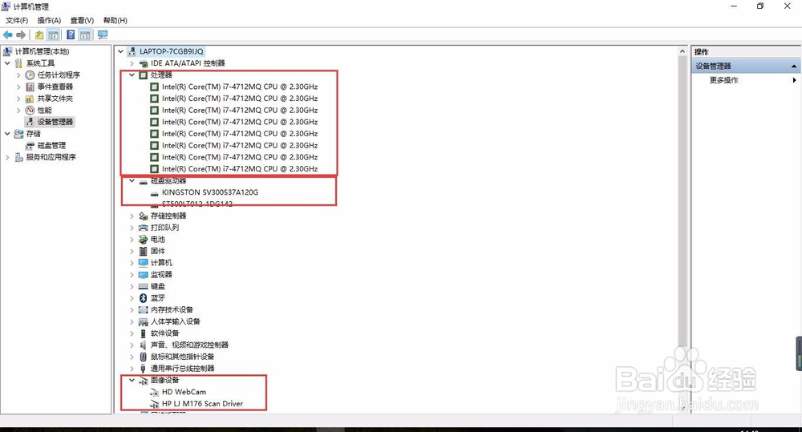Open the 文件(F) menu
This screenshot has height=432, width=802.
coord(17,21)
